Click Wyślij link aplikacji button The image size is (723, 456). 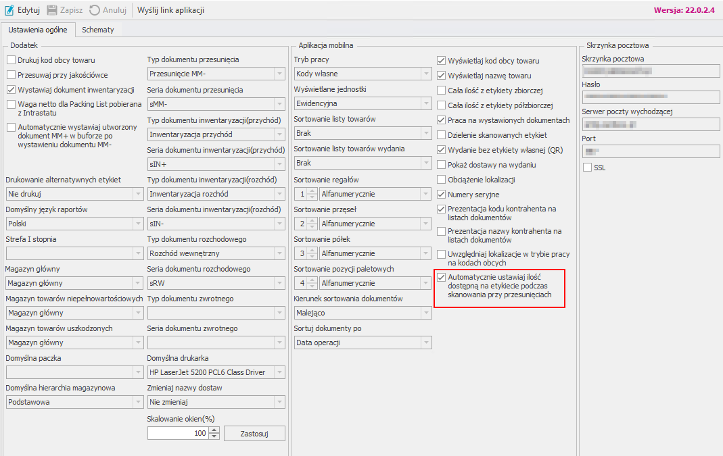pyautogui.click(x=170, y=10)
